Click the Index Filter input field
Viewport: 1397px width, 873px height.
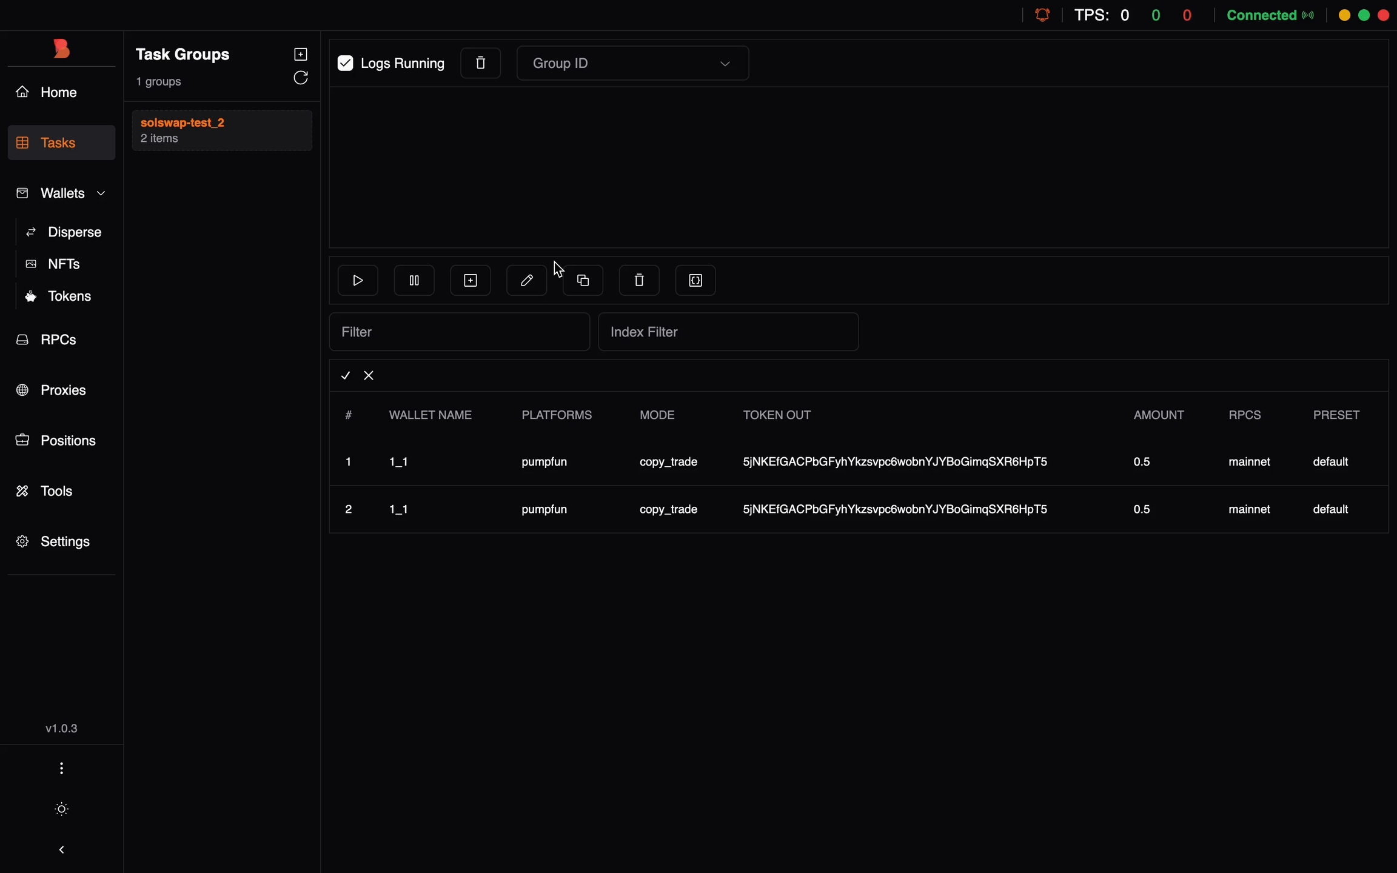728,332
